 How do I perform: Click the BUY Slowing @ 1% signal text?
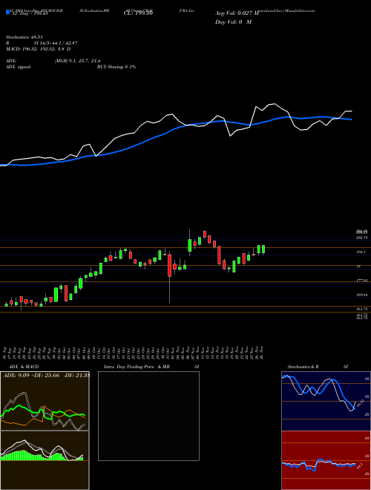pyautogui.click(x=116, y=67)
